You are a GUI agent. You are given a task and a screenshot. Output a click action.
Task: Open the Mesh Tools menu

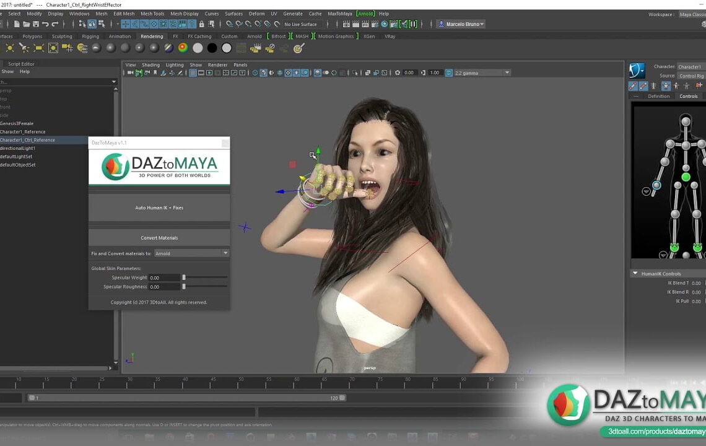(152, 14)
